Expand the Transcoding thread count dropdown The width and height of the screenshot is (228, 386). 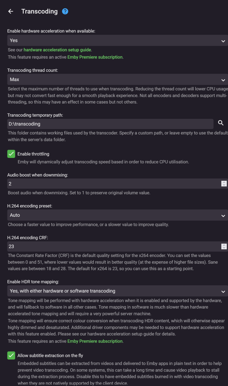point(117,79)
